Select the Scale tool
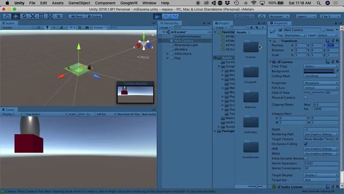The height and width of the screenshot is (194, 344). coord(33,16)
